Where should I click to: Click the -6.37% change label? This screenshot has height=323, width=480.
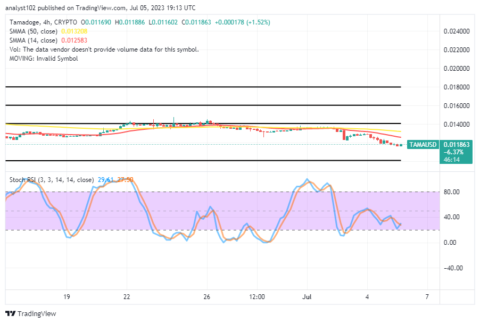tap(453, 152)
